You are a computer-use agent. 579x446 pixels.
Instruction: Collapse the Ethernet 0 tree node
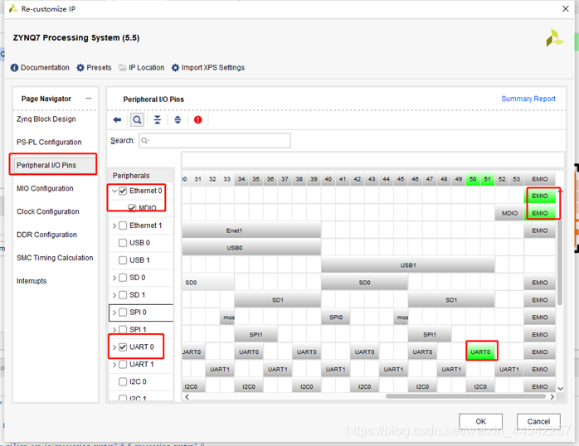[114, 191]
